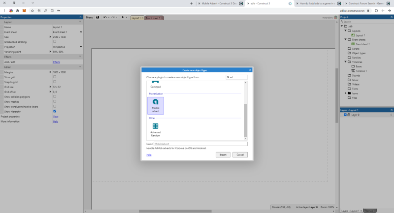394x213 pixels.
Task: Select the Gamepad plugin icon
Action: (x=156, y=82)
